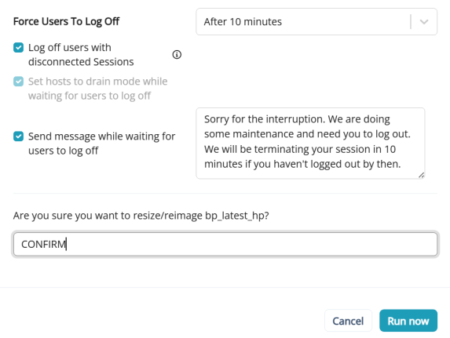
Task: Toggle the Set hosts to drain mode checkbox
Action: pyautogui.click(x=18, y=82)
